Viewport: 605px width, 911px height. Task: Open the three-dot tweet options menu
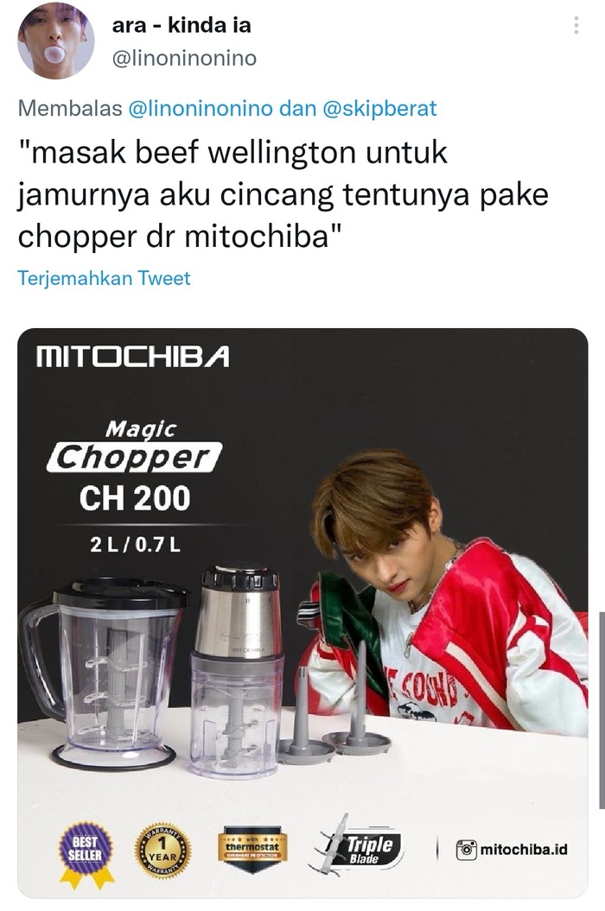pyautogui.click(x=576, y=26)
